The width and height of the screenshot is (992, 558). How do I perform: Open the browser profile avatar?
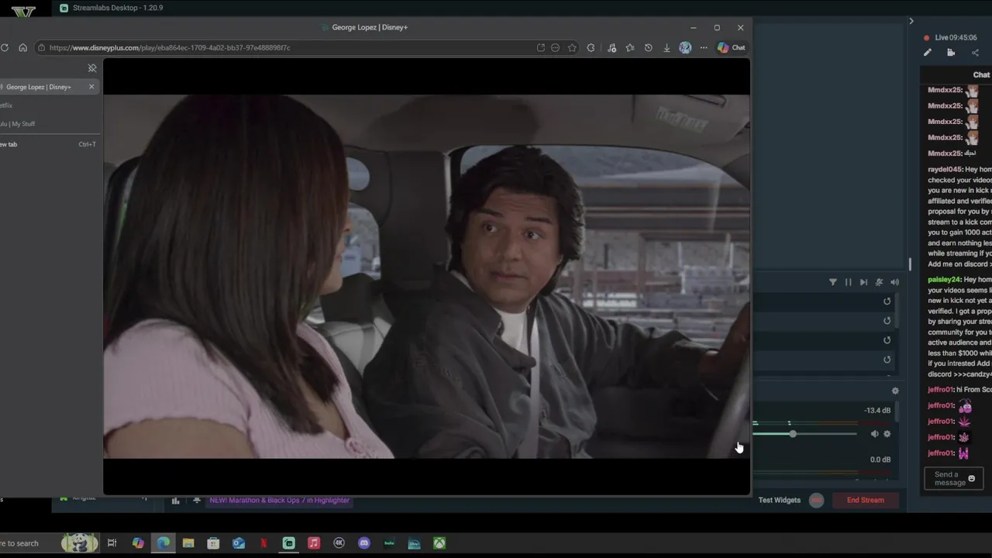coord(685,47)
